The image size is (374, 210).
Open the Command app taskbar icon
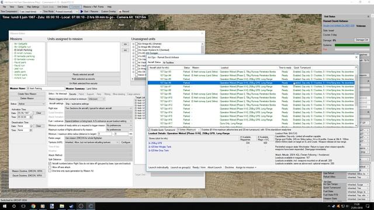(x=91, y=206)
